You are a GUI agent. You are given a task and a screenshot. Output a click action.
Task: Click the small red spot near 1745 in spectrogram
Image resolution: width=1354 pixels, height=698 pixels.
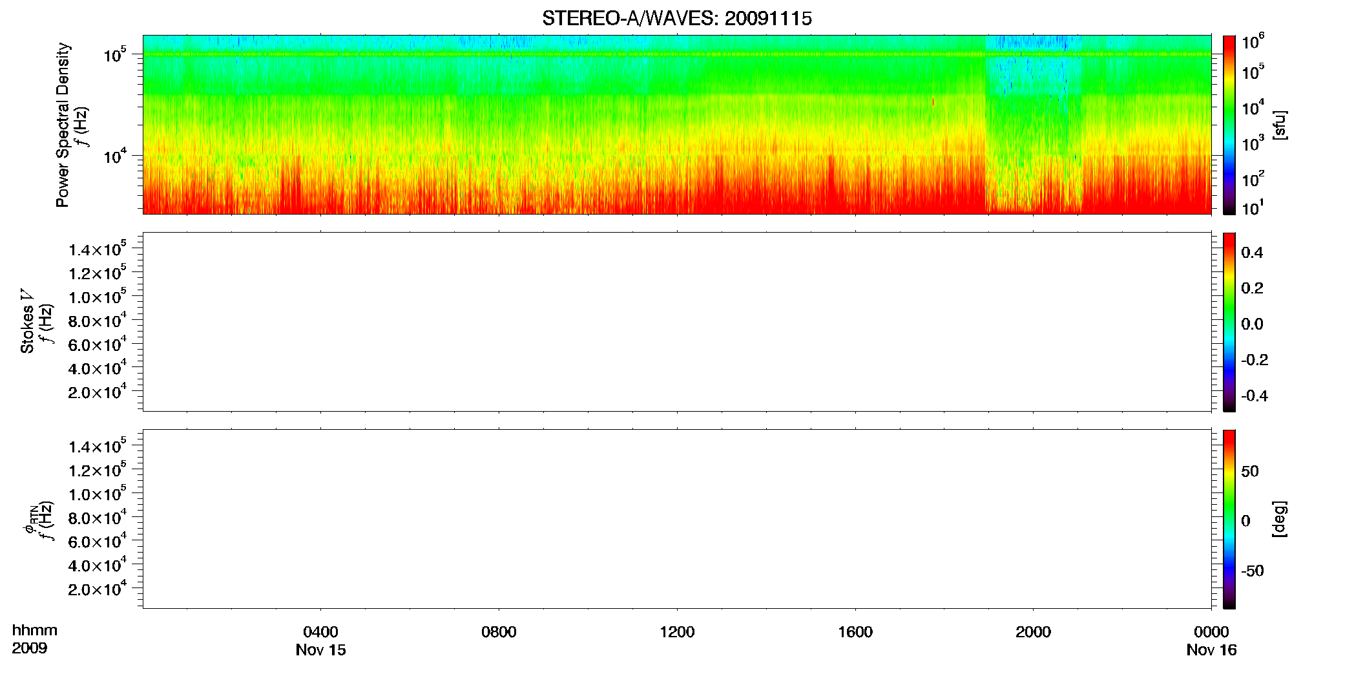tap(933, 101)
